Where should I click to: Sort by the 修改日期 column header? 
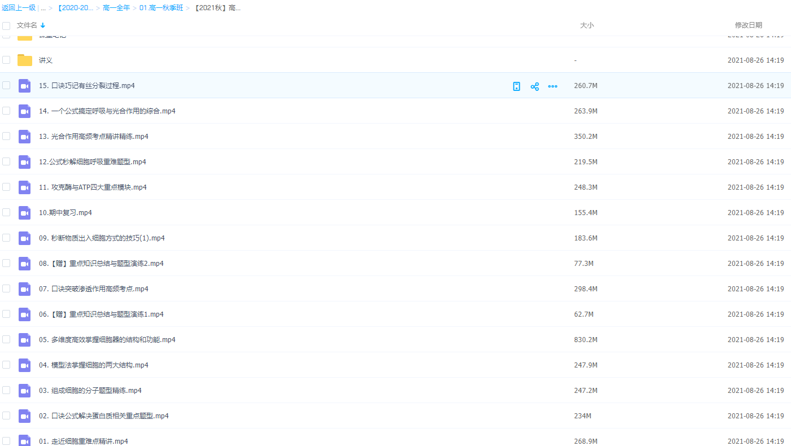(748, 25)
